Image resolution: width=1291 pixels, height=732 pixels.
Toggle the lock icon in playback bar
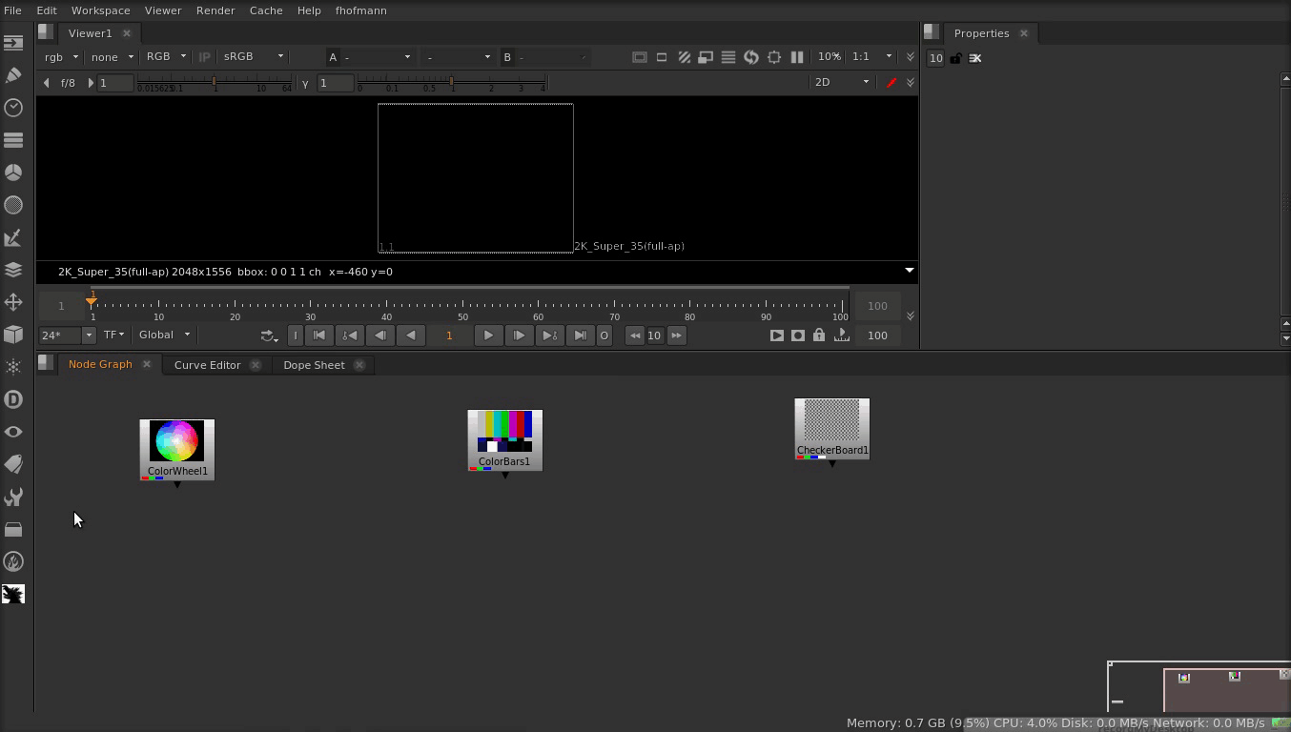819,335
